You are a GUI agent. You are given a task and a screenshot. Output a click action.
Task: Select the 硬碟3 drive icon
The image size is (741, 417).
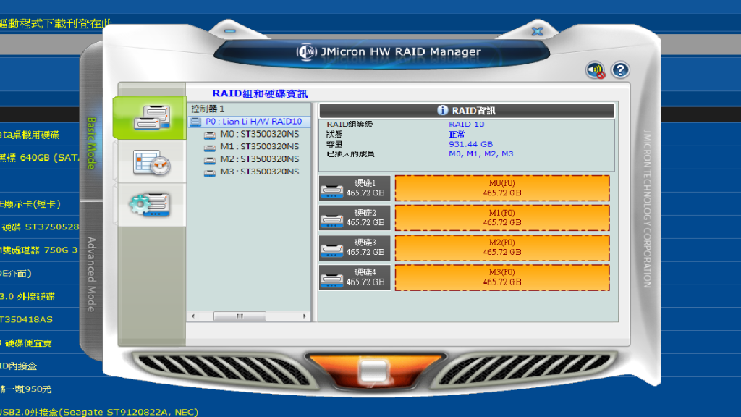[x=331, y=250]
